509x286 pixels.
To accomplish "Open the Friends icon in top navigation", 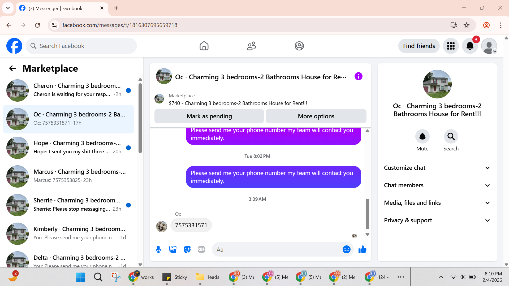I will [252, 46].
